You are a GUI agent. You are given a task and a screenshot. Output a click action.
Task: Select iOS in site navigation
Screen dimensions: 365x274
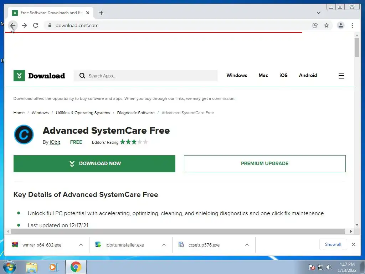[x=283, y=75]
